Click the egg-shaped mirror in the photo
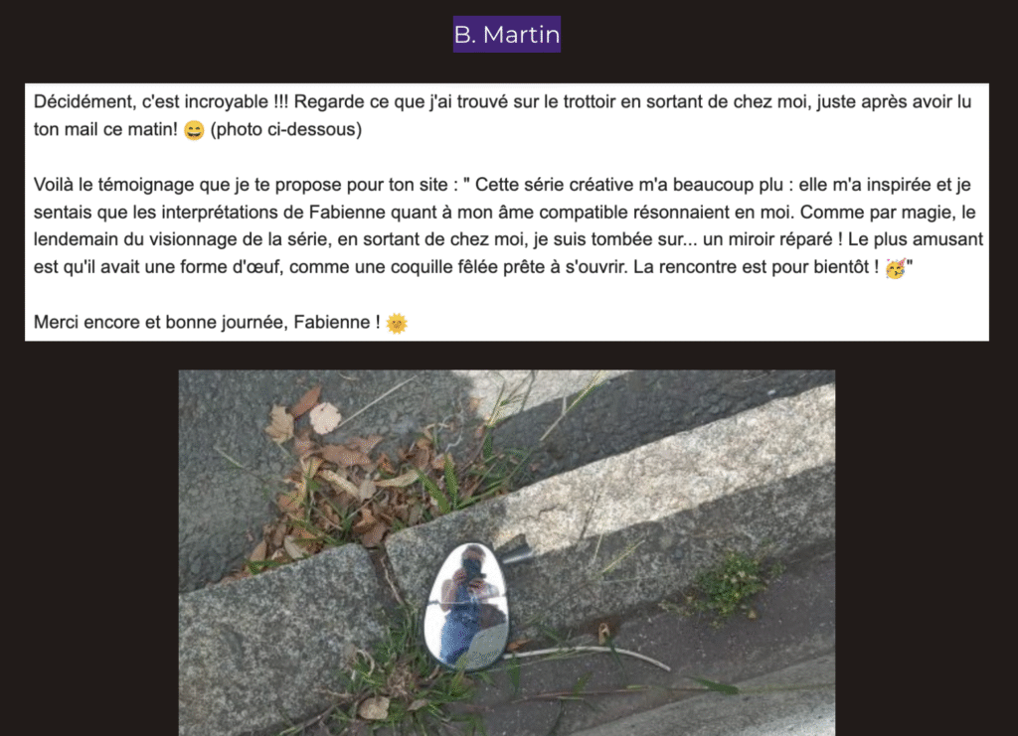 pyautogui.click(x=466, y=606)
